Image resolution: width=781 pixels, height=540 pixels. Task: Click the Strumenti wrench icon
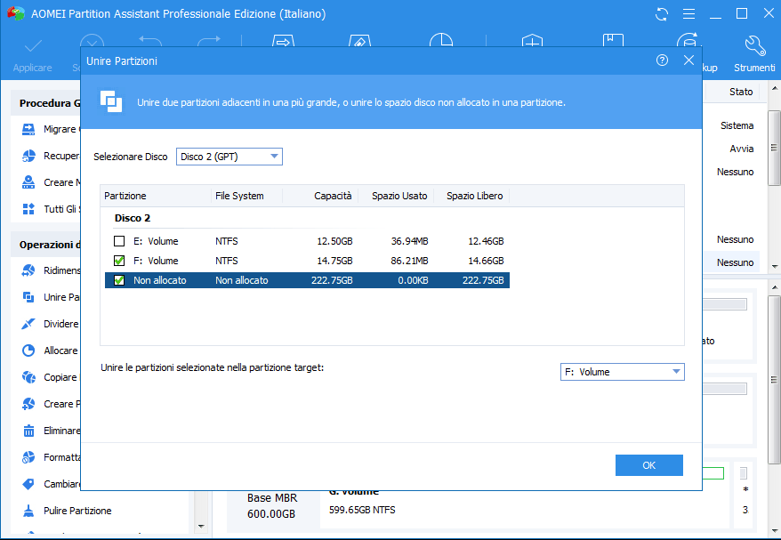click(x=754, y=45)
